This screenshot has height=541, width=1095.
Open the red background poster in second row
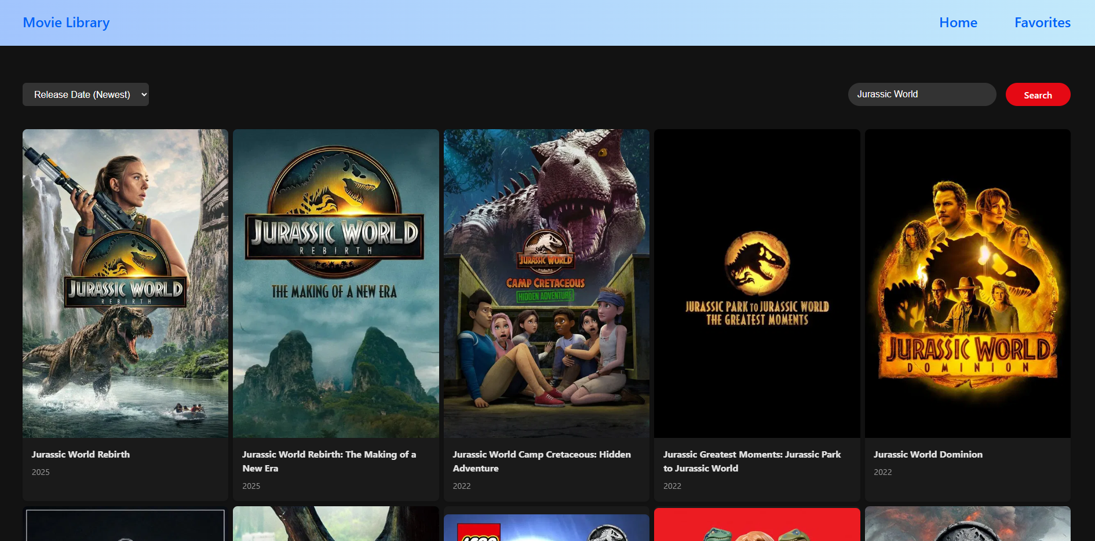click(757, 525)
